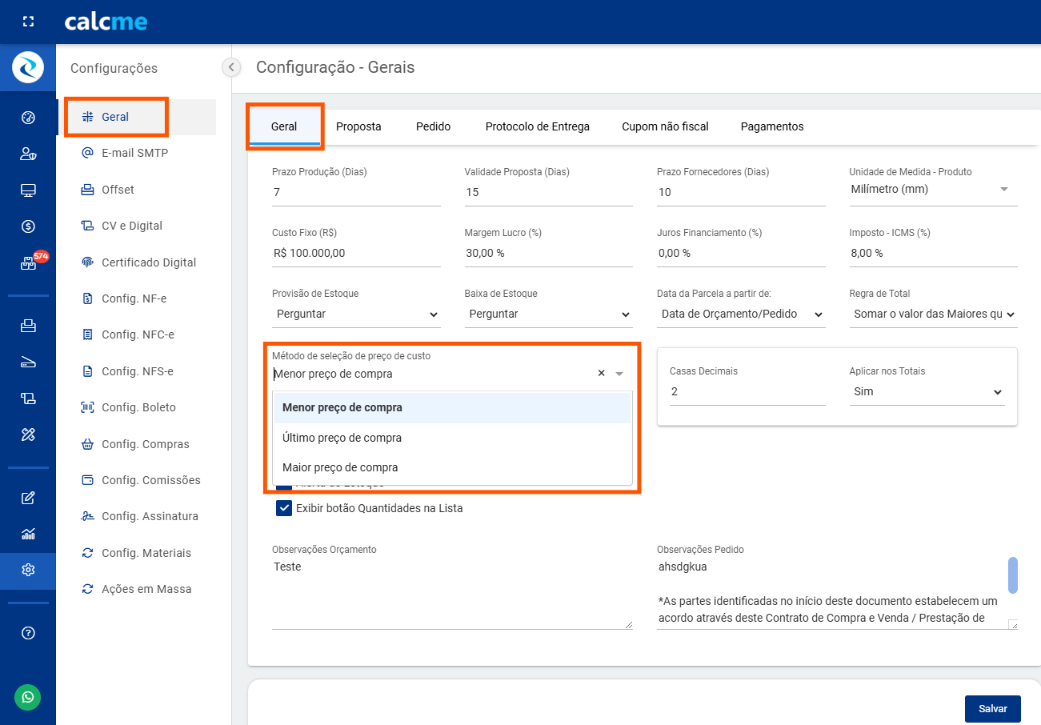Click the fullscreen expand icon at top left
Image resolution: width=1041 pixels, height=725 pixels.
pos(28,22)
